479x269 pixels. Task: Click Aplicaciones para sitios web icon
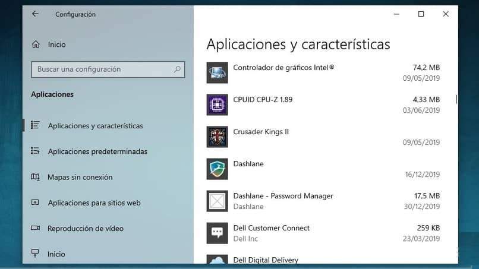[35, 202]
